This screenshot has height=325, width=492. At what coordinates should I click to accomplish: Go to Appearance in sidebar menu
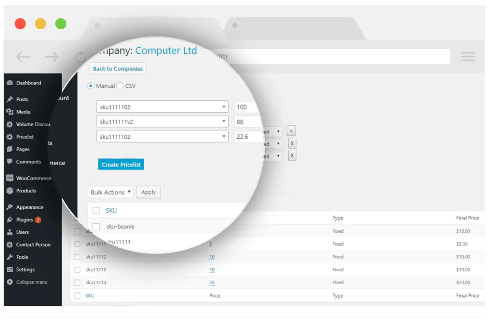[29, 207]
